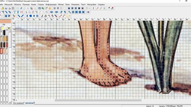Select the blue circle bead tool

pyautogui.click(x=30, y=16)
